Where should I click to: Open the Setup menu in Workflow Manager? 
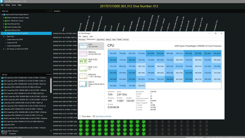click(8, 5)
